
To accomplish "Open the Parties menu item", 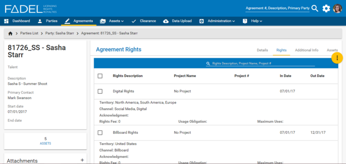I will click(x=52, y=21).
